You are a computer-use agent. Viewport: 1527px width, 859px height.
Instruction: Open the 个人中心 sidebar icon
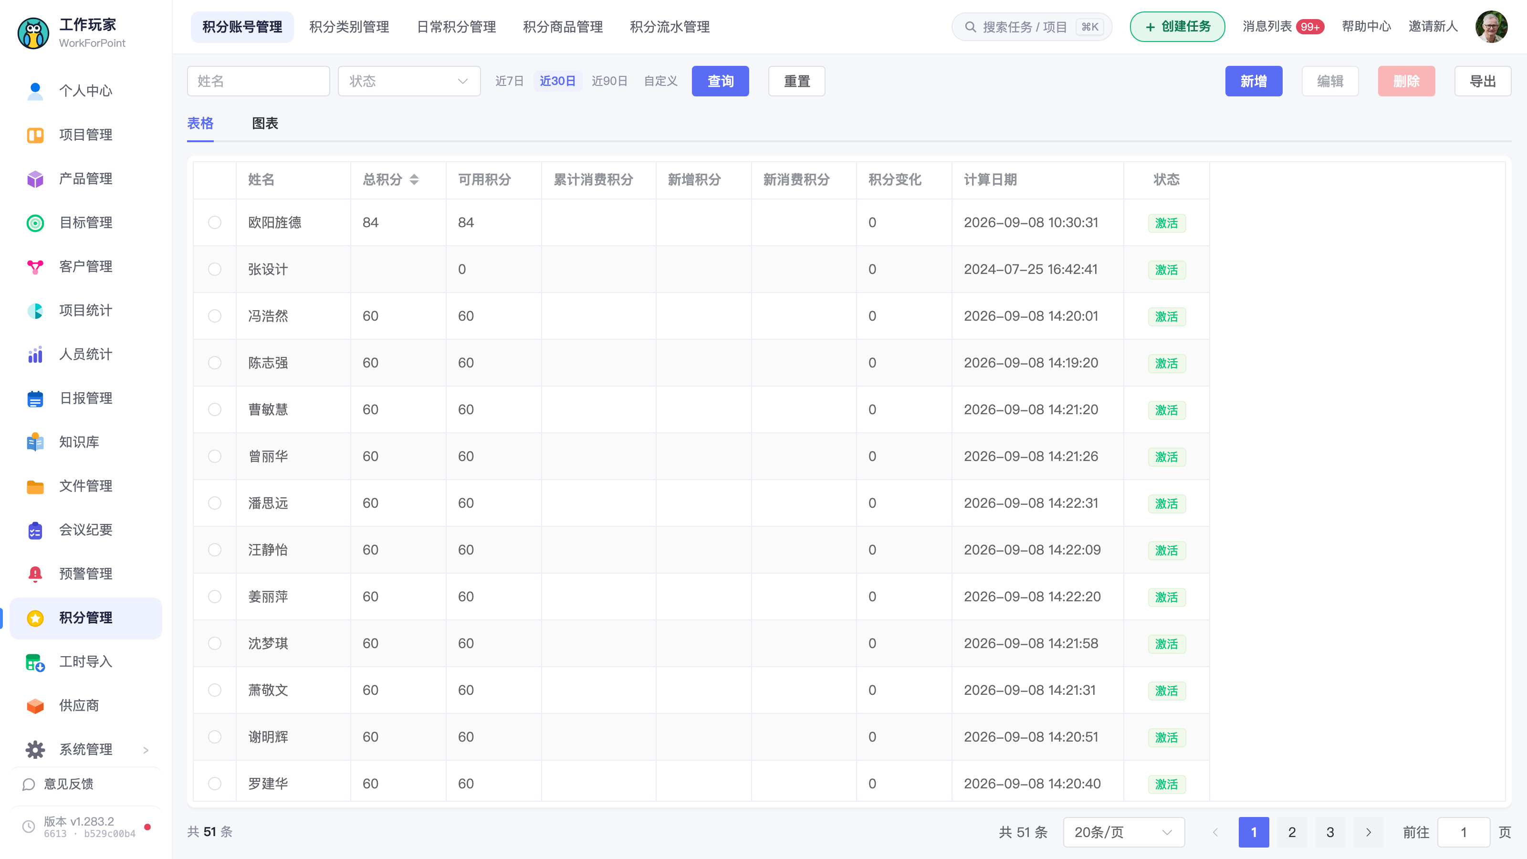(x=35, y=91)
